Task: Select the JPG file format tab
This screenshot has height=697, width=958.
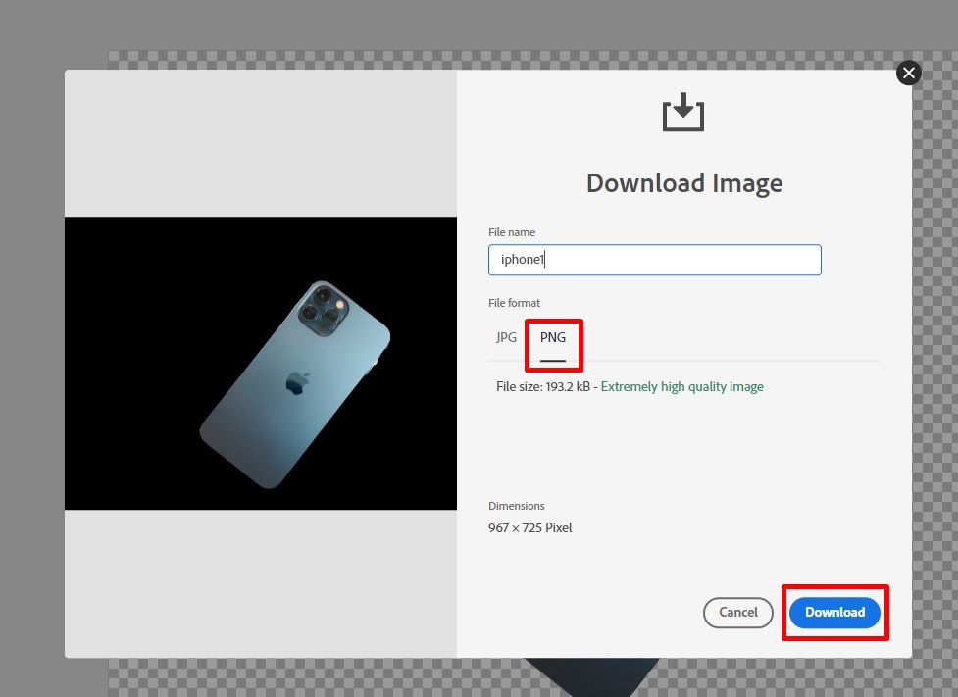Action: pos(506,337)
